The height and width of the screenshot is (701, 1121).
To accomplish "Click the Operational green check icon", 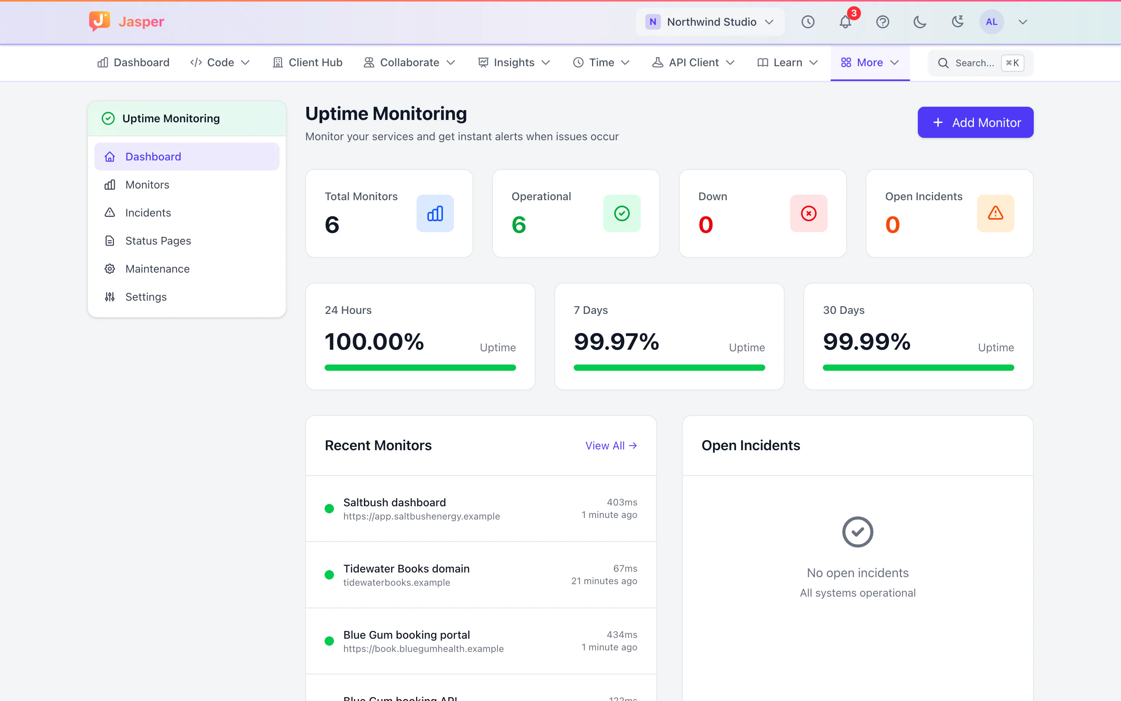I will (622, 213).
